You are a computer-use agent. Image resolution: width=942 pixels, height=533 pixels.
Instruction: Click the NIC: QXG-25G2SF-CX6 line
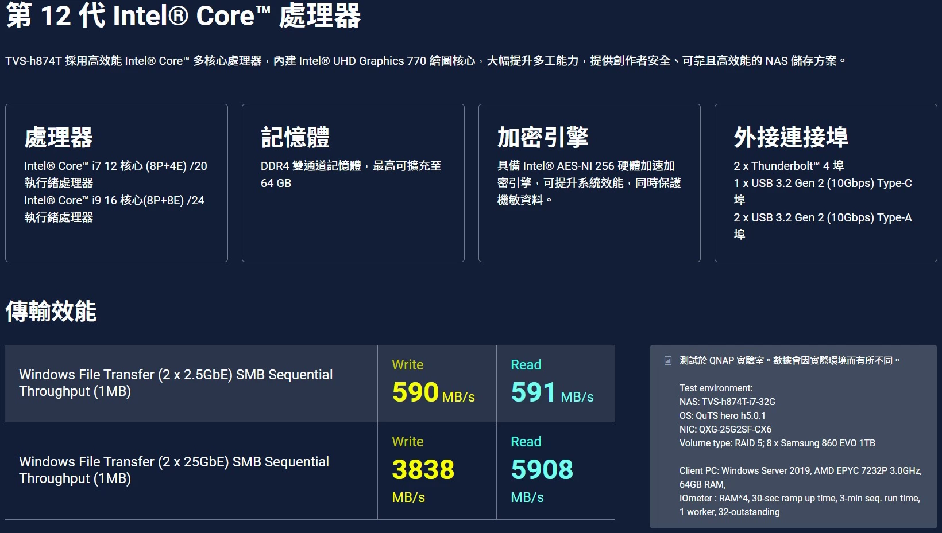click(725, 429)
